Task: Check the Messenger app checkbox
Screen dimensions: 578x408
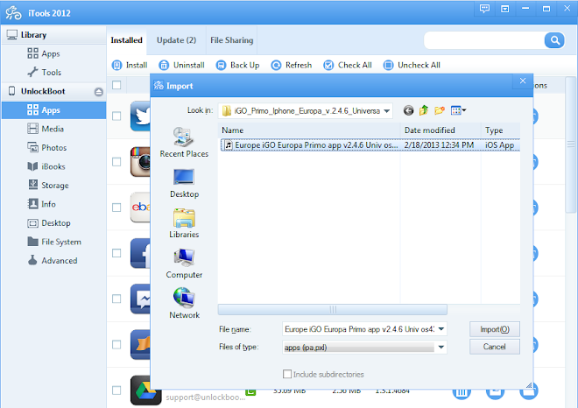Action: (116, 299)
